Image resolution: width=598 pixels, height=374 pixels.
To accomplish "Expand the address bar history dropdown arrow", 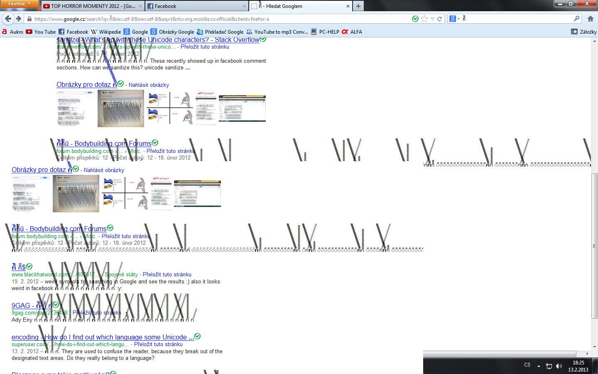I will click(432, 19).
